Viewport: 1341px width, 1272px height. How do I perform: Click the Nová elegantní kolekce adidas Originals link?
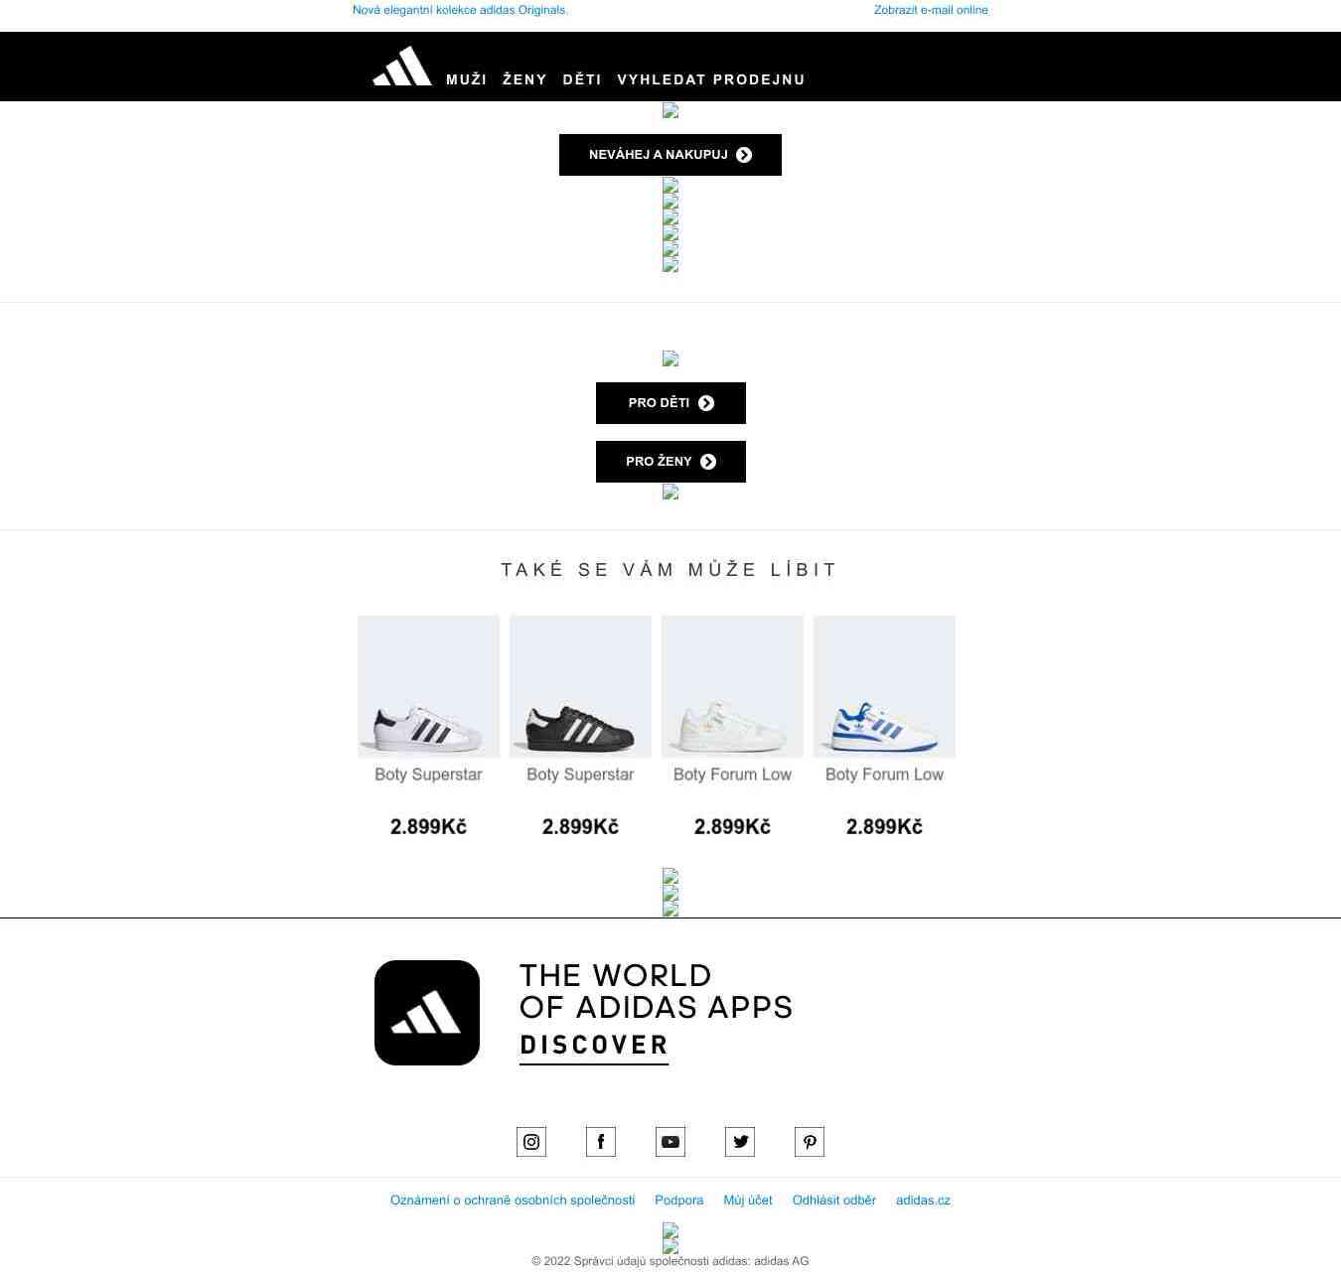tap(460, 10)
